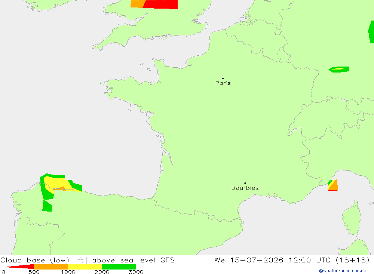
Task: Click the Paris location dot
Action: pyautogui.click(x=223, y=78)
